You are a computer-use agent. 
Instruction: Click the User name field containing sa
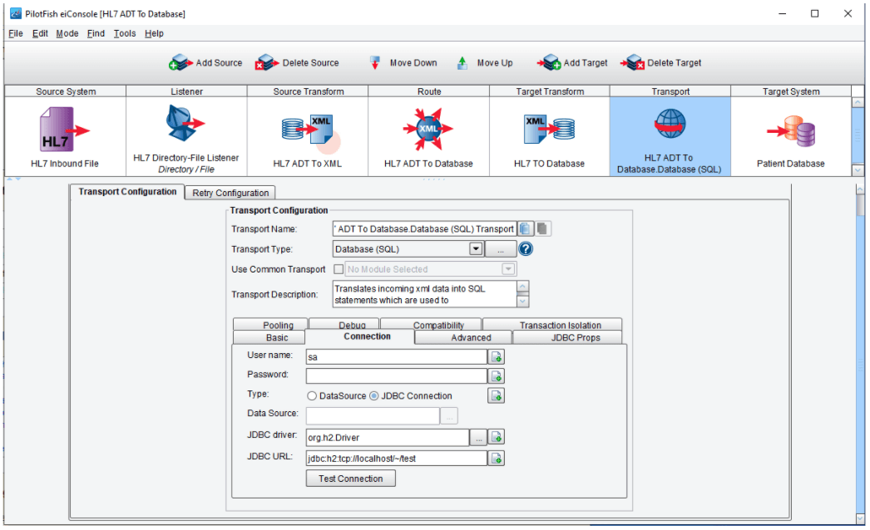(396, 356)
